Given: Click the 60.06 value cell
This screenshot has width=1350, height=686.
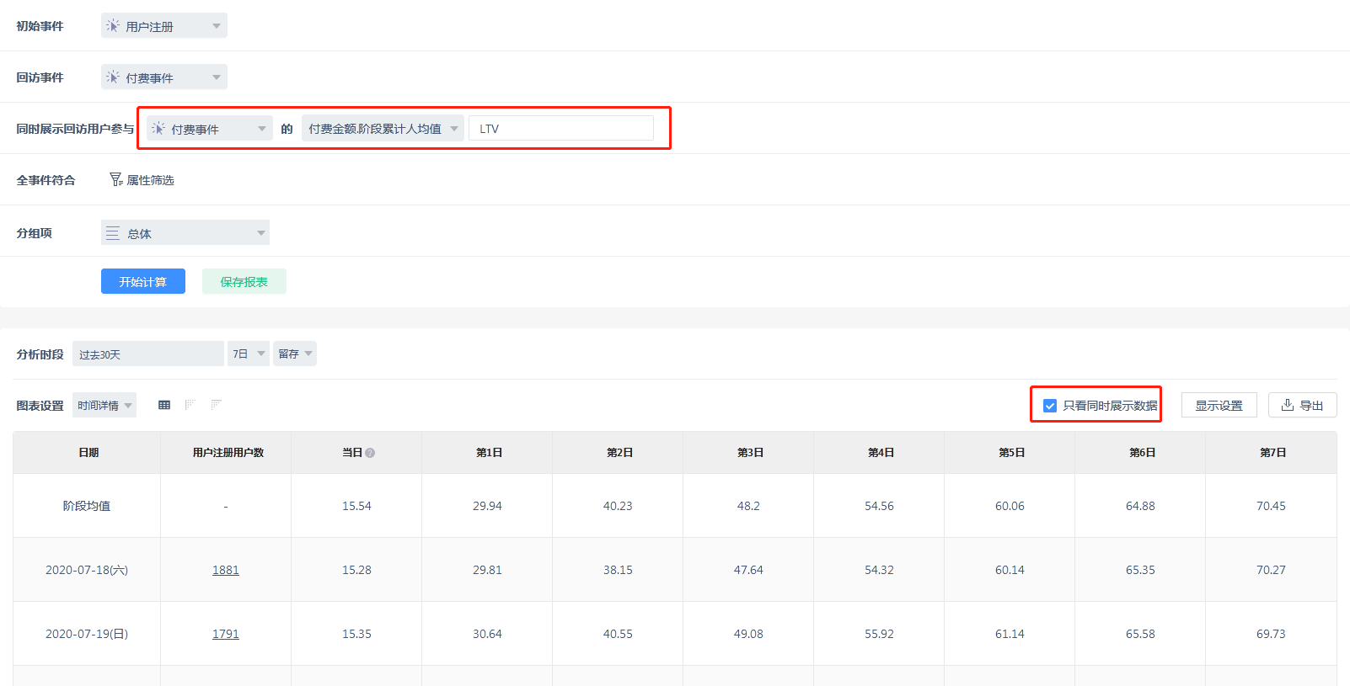Looking at the screenshot, I should 1010,506.
